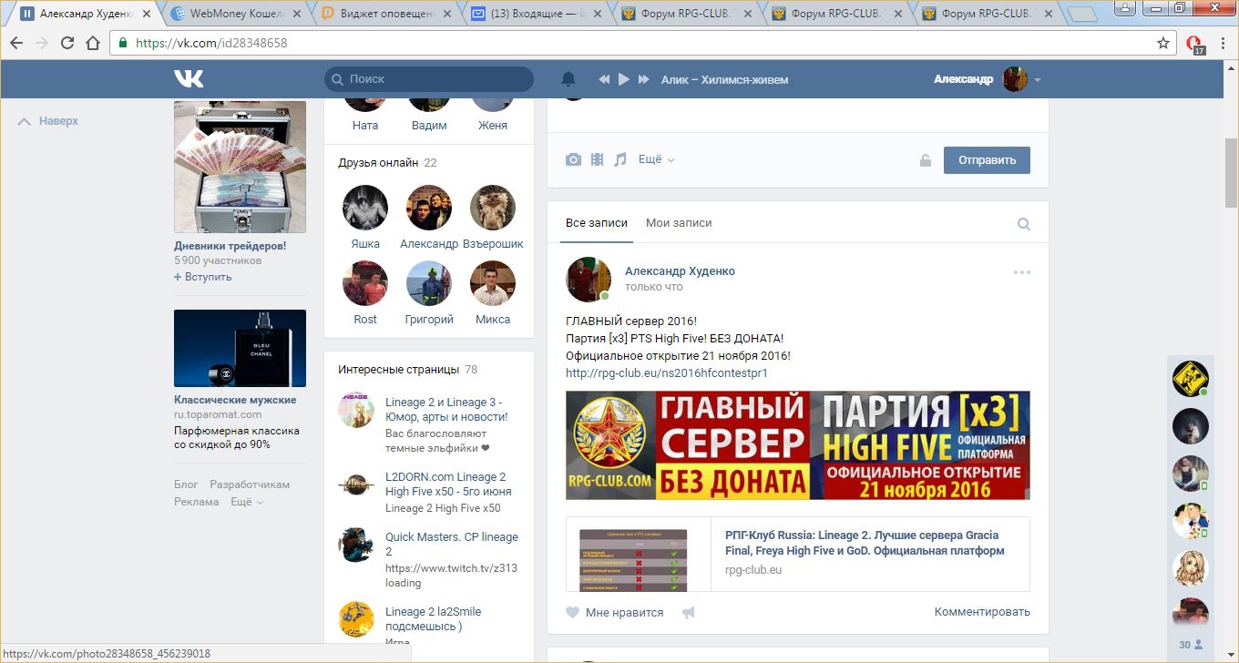Open the Opera-style extension icon with badge 17
This screenshot has width=1239, height=663.
pyautogui.click(x=1196, y=44)
